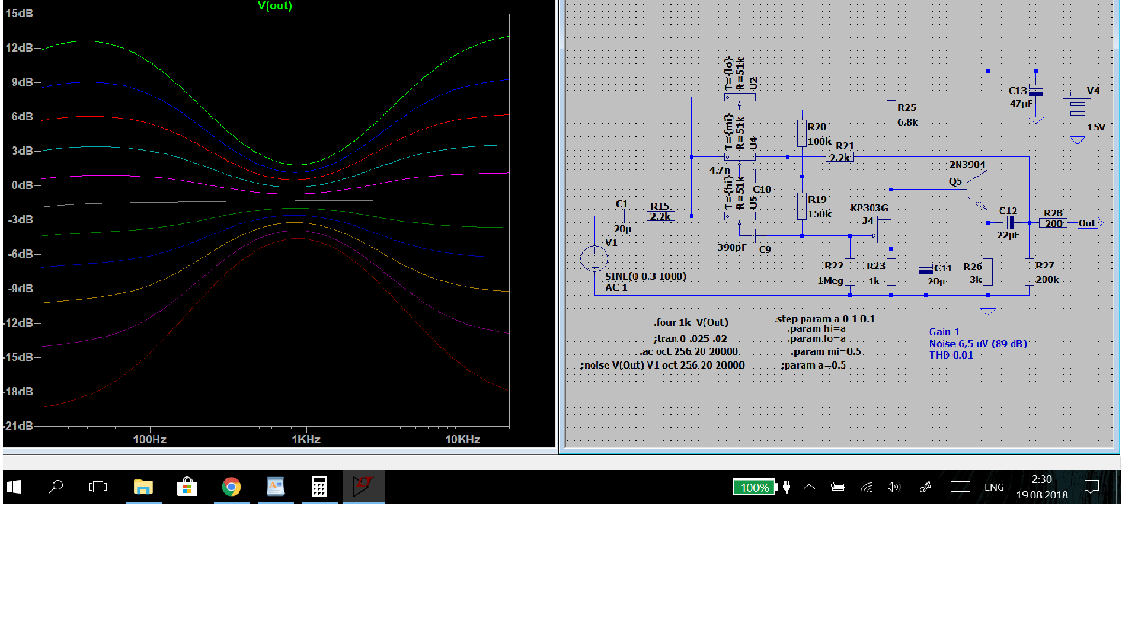1138x640 pixels.
Task: Open the Windows Ink pen tray icon
Action: coord(925,487)
